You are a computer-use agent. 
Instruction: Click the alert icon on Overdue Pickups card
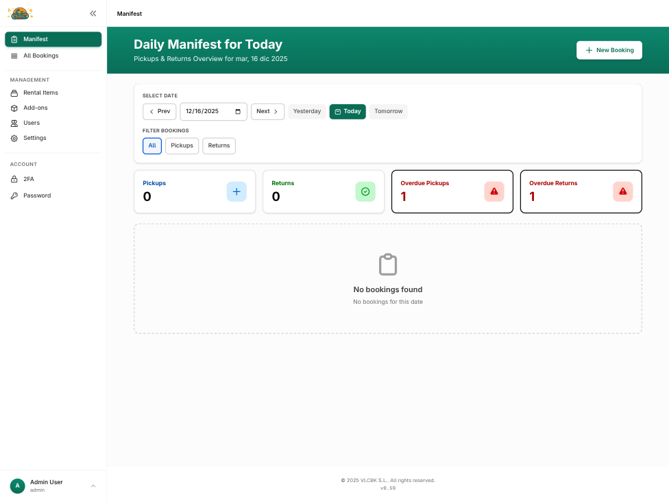(x=494, y=191)
